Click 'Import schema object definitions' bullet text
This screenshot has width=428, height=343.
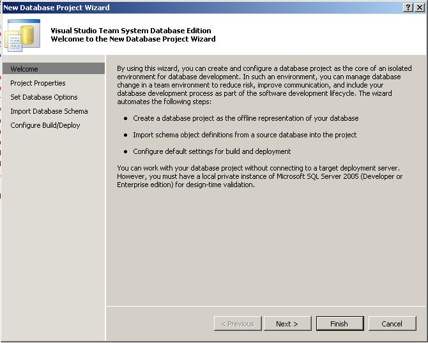(245, 135)
